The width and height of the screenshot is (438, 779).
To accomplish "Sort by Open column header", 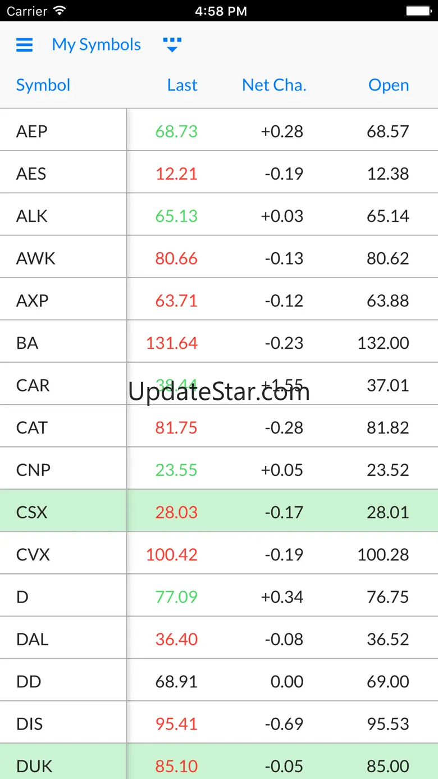I will [389, 85].
